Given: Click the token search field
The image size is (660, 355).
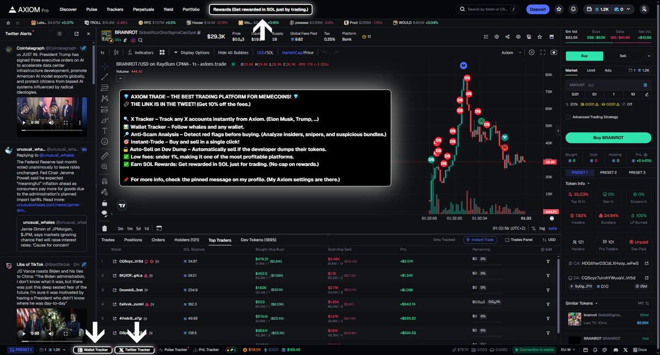Looking at the screenshot, I should [488, 9].
